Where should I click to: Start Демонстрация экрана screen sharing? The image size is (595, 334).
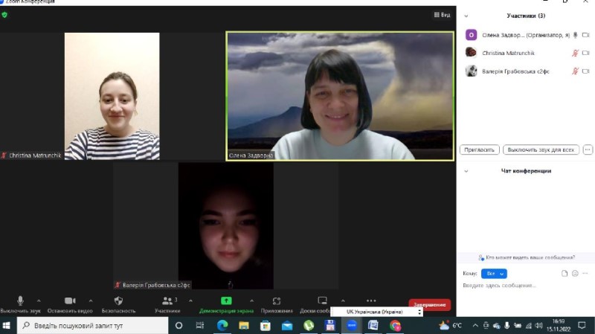(x=226, y=304)
